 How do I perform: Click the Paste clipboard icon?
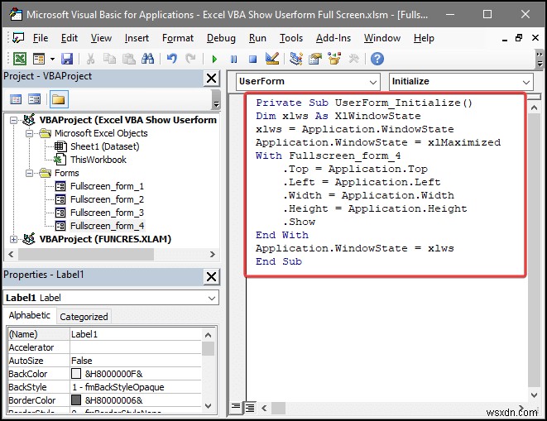129,59
